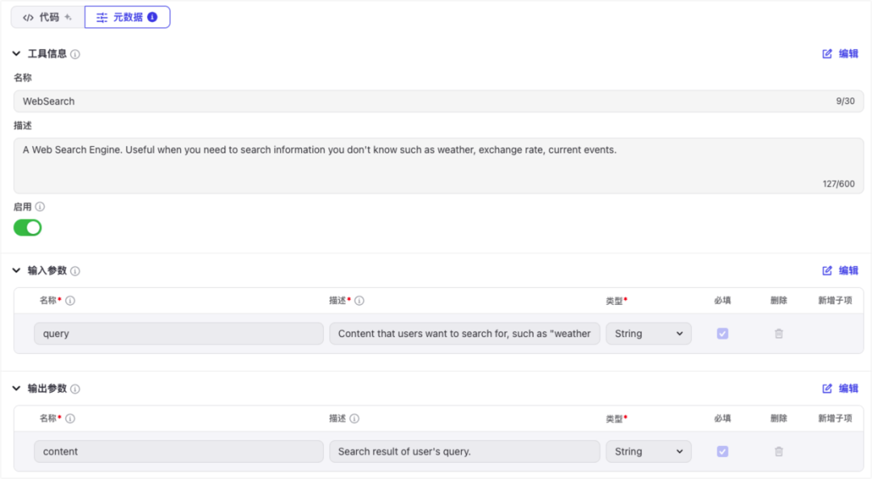Collapse the 工具信息 section

pos(17,54)
